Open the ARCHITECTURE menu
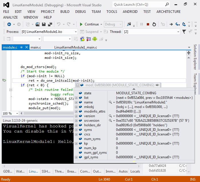 tap(169, 12)
